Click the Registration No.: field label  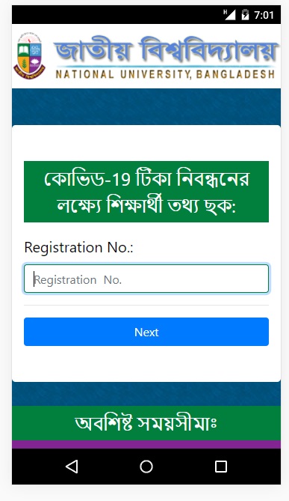point(78,247)
